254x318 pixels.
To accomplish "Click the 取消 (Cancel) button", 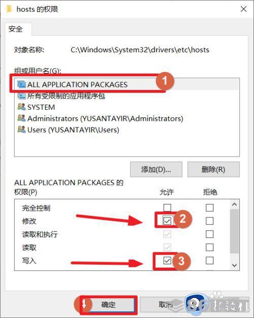I will coord(166,305).
